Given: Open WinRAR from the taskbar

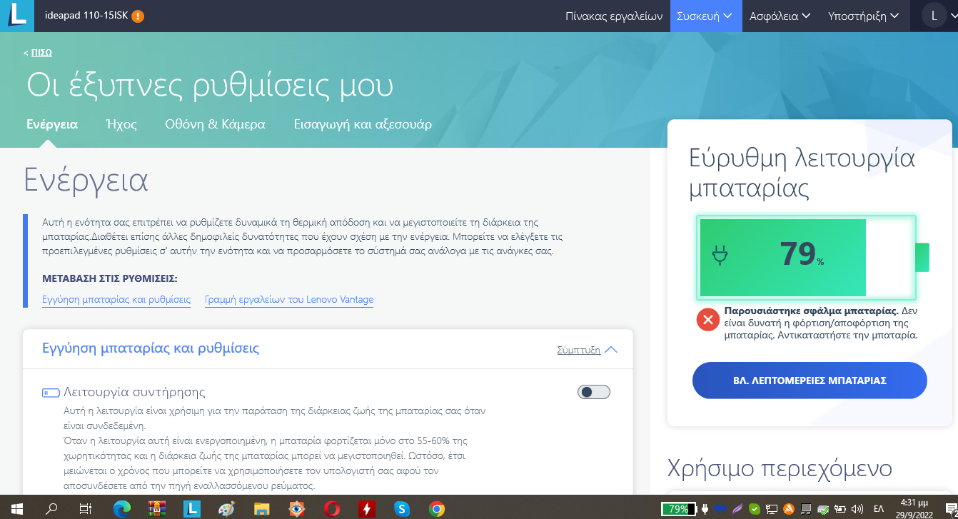Looking at the screenshot, I should (157, 509).
